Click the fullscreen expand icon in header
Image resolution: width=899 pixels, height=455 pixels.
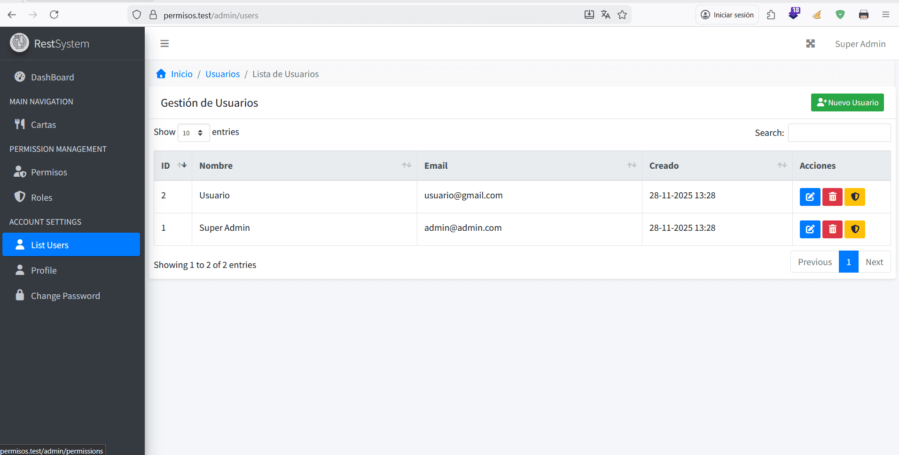pos(810,44)
